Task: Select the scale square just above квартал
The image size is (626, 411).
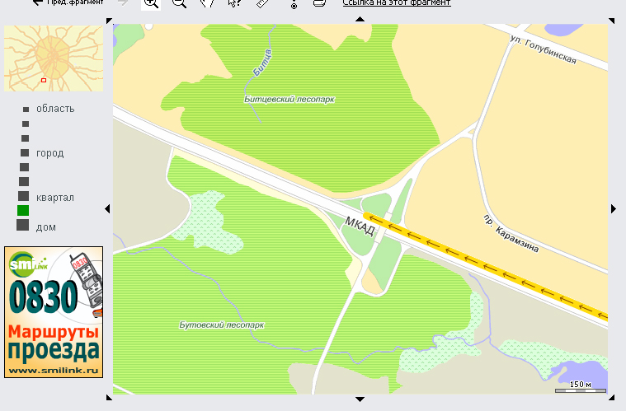Action: point(24,182)
